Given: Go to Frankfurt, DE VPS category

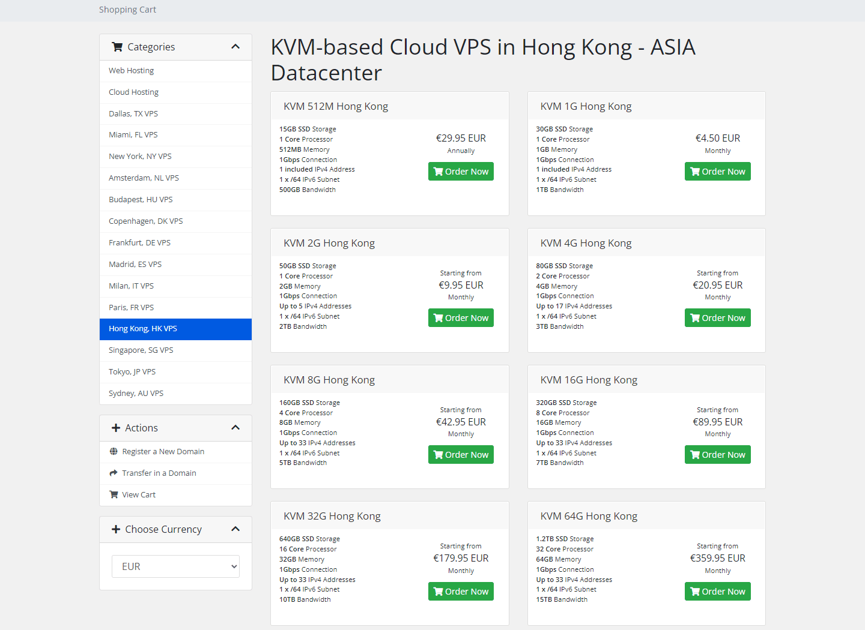Looking at the screenshot, I should tap(175, 243).
